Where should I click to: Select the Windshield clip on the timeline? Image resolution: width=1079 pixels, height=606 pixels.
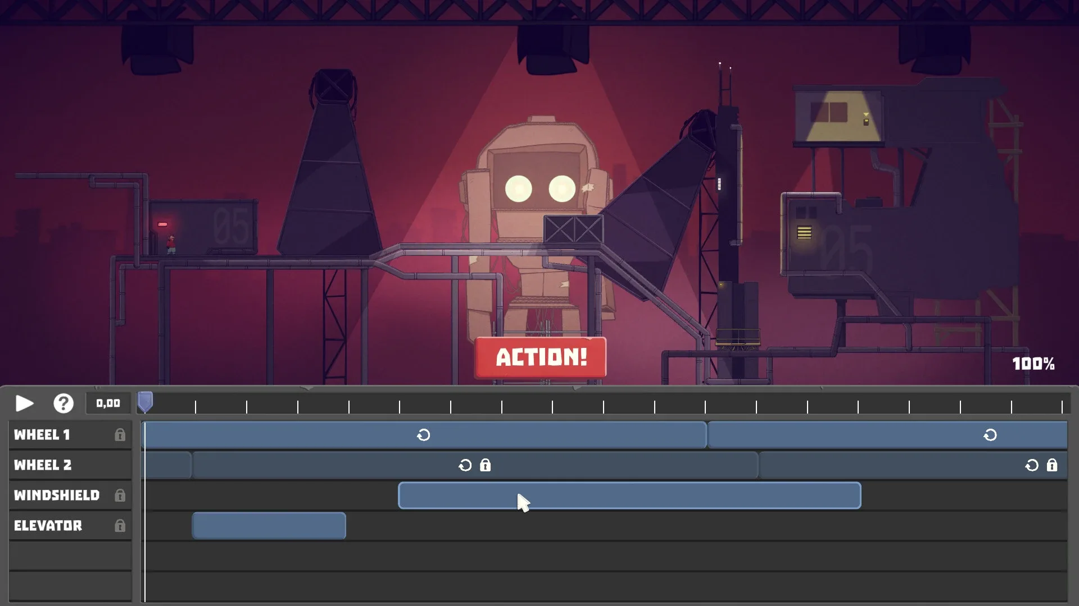pos(629,495)
